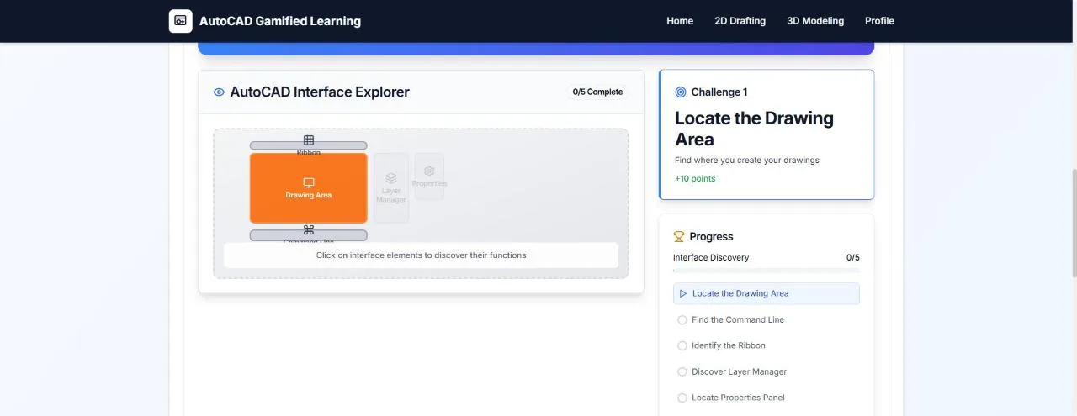Click the Find where you create drawings text
This screenshot has height=416, width=1077.
pos(747,160)
